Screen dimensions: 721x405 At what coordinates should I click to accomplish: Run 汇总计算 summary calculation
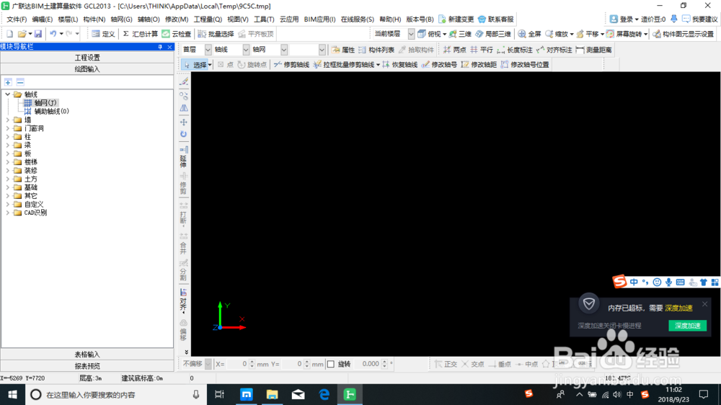click(x=141, y=34)
